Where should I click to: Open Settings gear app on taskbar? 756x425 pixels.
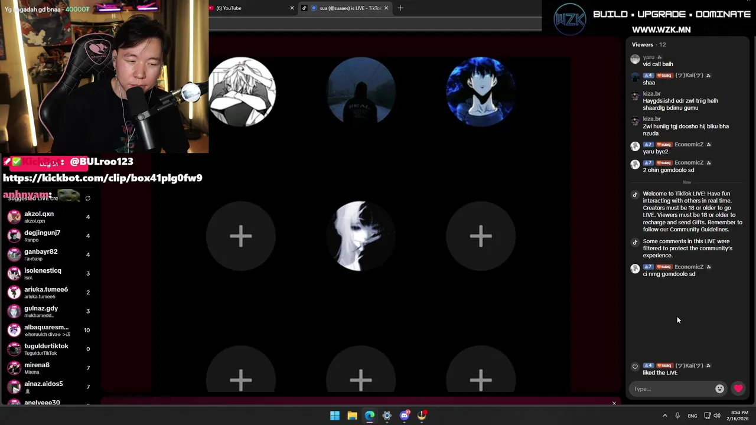[387, 416]
